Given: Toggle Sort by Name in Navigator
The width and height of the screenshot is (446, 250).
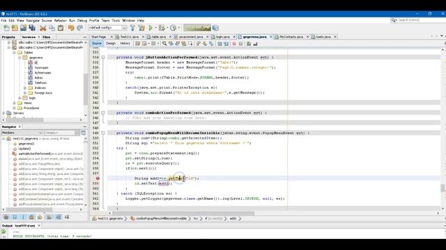Looking at the screenshot, I should (x=59, y=217).
